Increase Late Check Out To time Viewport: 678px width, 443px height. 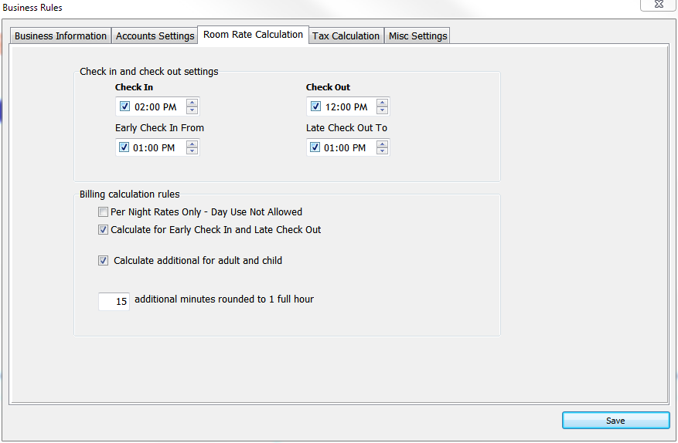(x=382, y=144)
